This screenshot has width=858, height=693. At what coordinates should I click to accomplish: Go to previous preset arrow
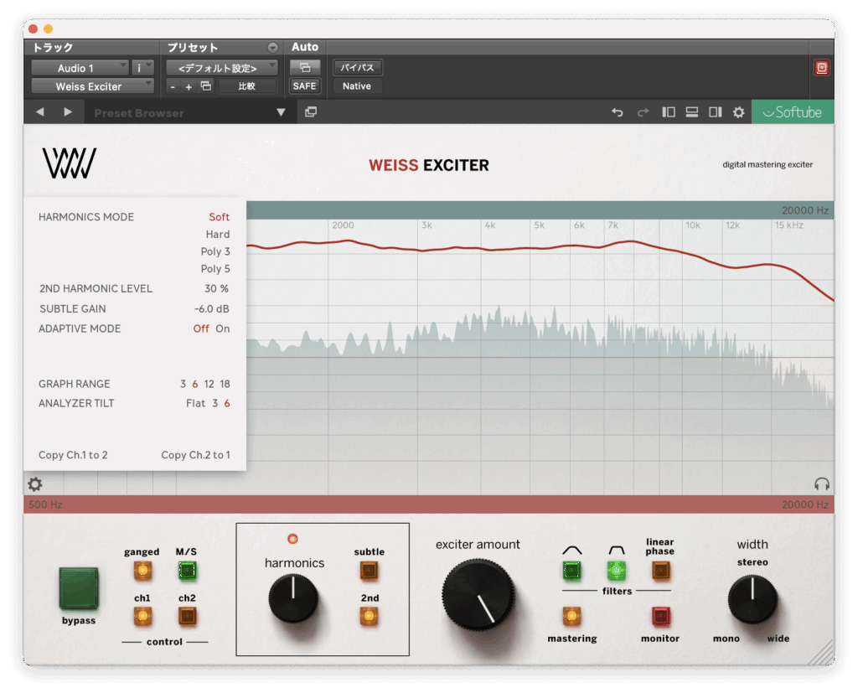(x=40, y=112)
